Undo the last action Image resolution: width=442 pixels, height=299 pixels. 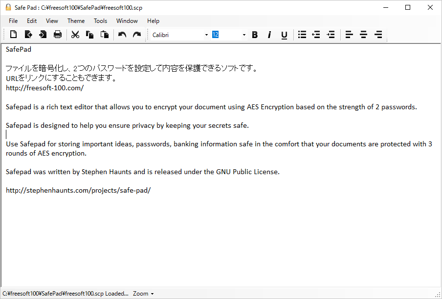[x=122, y=35]
